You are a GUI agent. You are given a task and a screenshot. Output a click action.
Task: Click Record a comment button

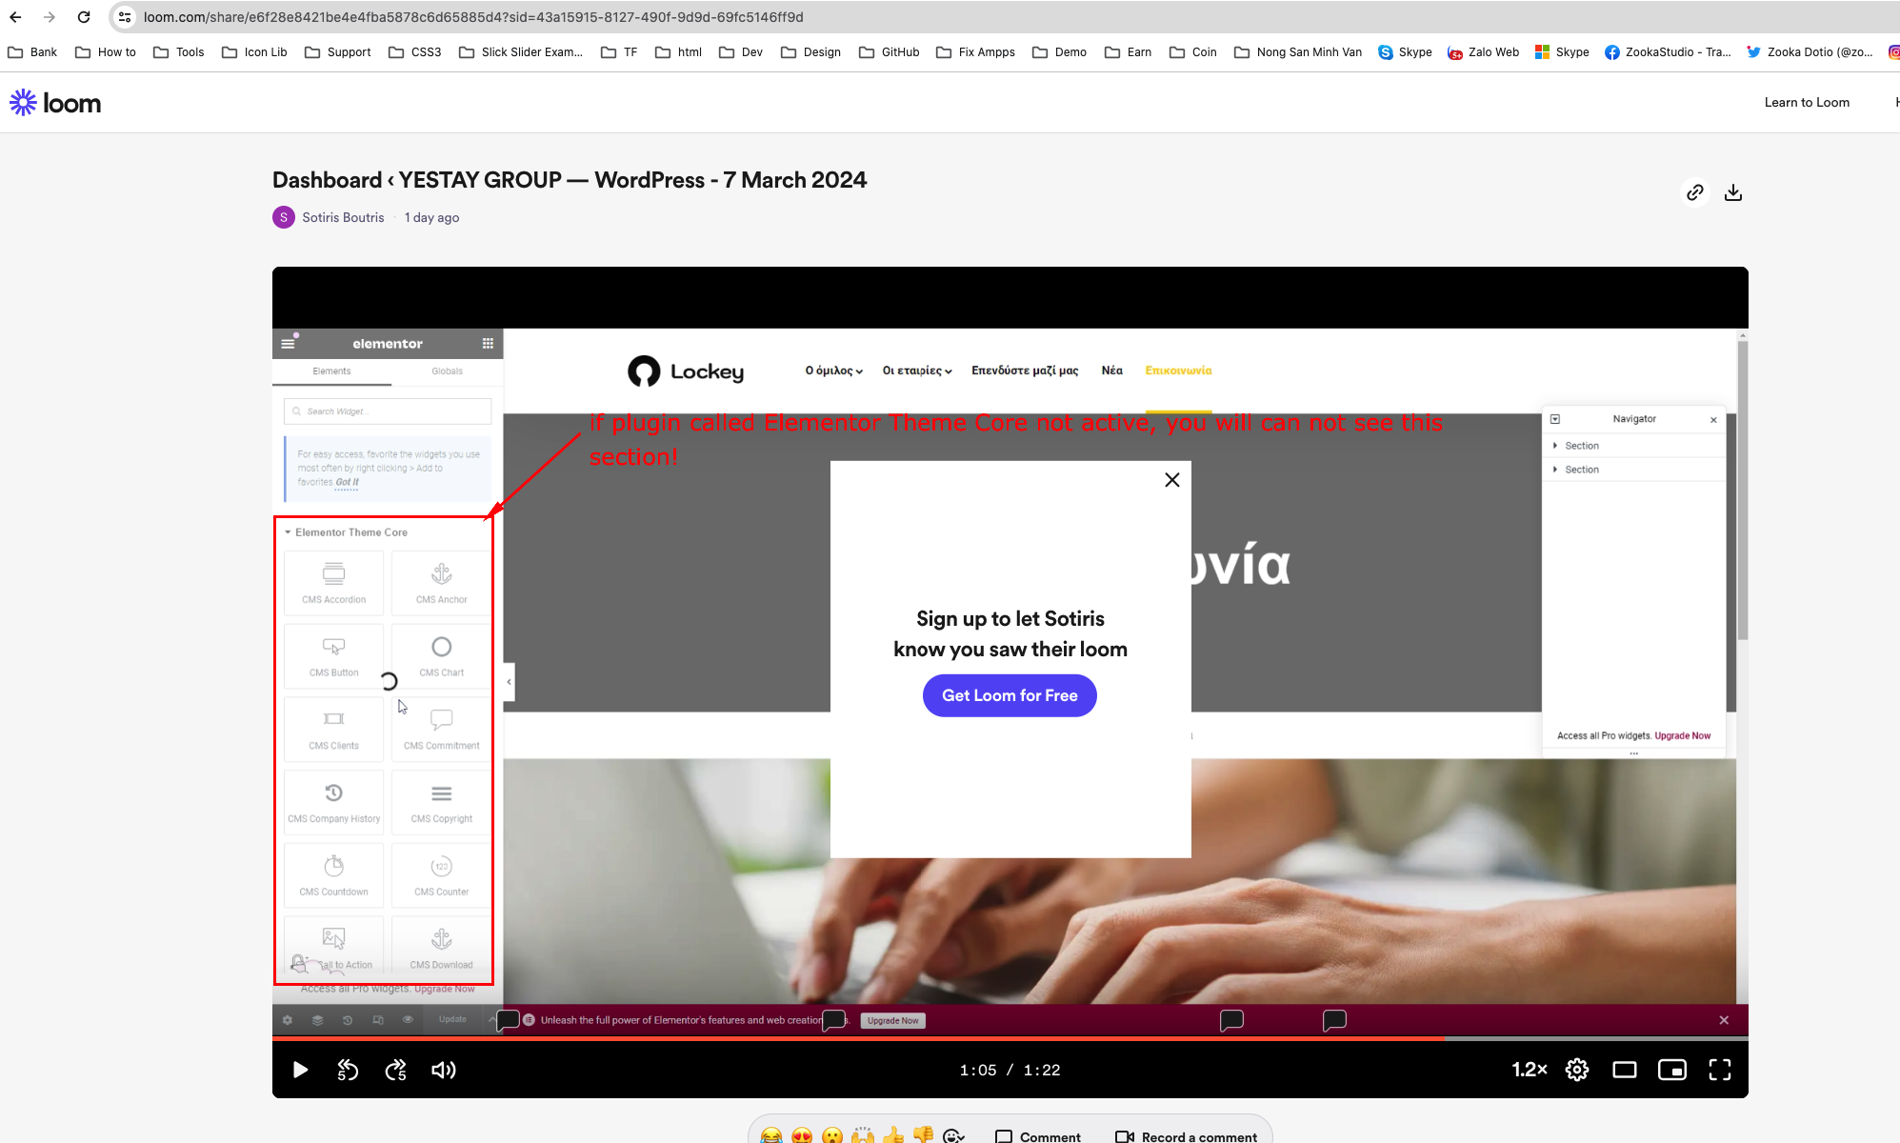1186,1136
